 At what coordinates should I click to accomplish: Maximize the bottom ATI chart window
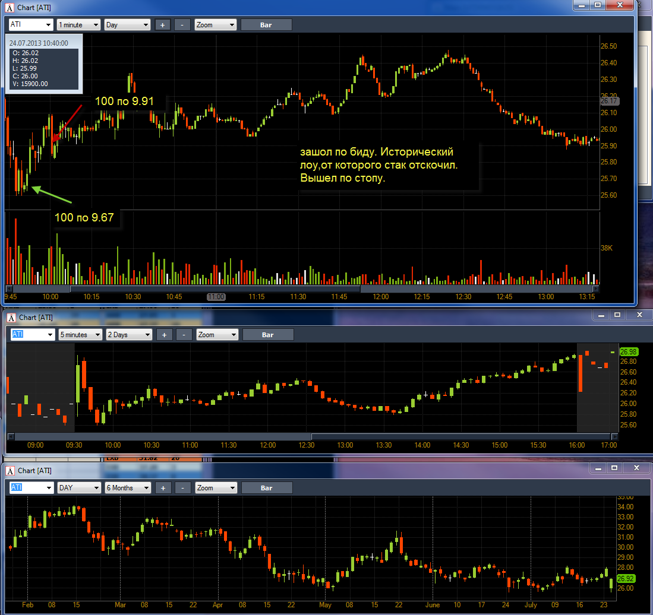[x=614, y=468]
